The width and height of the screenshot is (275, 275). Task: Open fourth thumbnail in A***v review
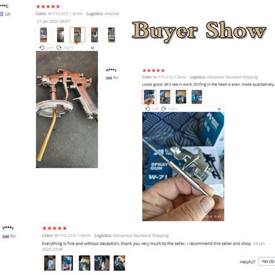[197, 97]
